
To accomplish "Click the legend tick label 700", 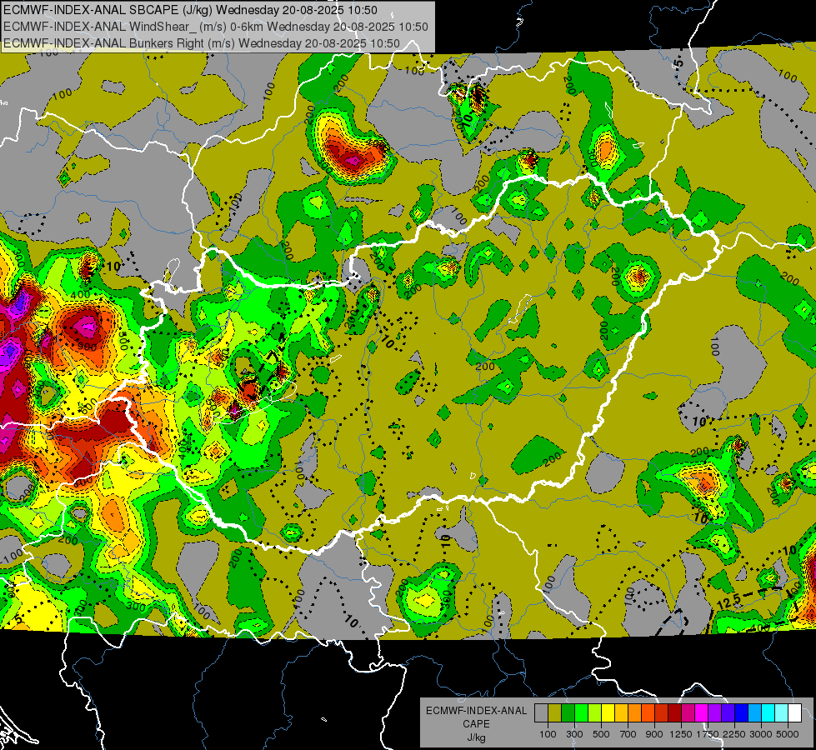I will (x=628, y=734).
